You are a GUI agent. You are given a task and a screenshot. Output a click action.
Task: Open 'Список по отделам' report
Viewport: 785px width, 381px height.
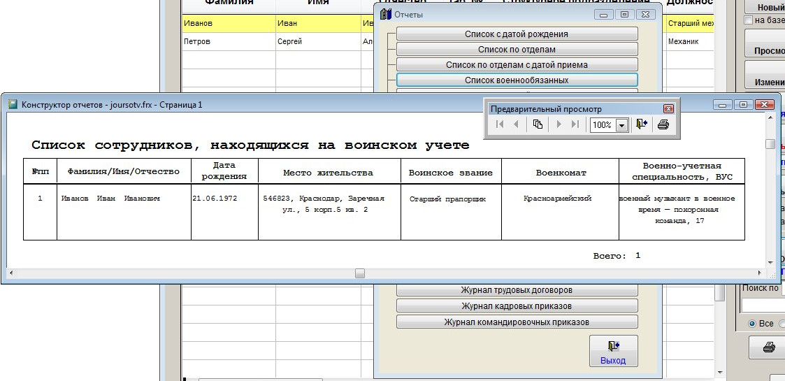(517, 50)
